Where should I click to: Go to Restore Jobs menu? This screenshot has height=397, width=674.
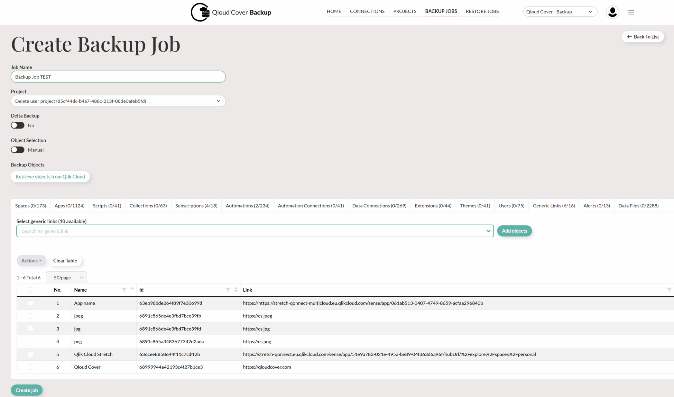[x=482, y=11]
